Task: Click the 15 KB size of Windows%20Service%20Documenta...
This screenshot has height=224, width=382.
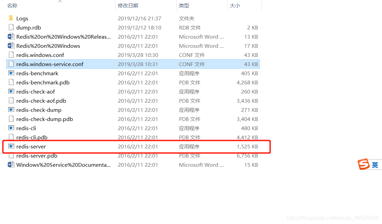Action: tap(251, 165)
